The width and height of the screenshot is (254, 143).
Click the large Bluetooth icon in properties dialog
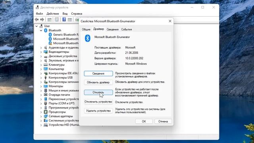[87, 38]
